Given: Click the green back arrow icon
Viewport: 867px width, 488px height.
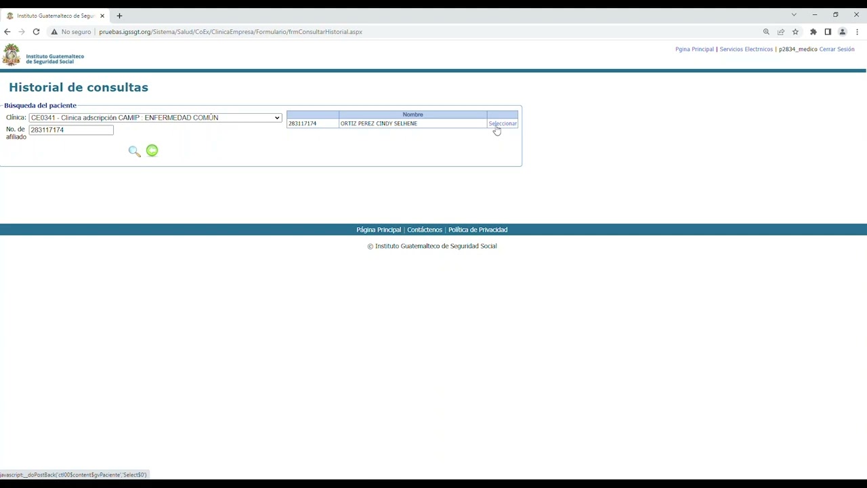Looking at the screenshot, I should coord(152,150).
